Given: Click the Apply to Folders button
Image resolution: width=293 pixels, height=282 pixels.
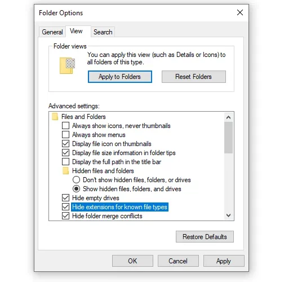Looking at the screenshot, I should point(120,77).
